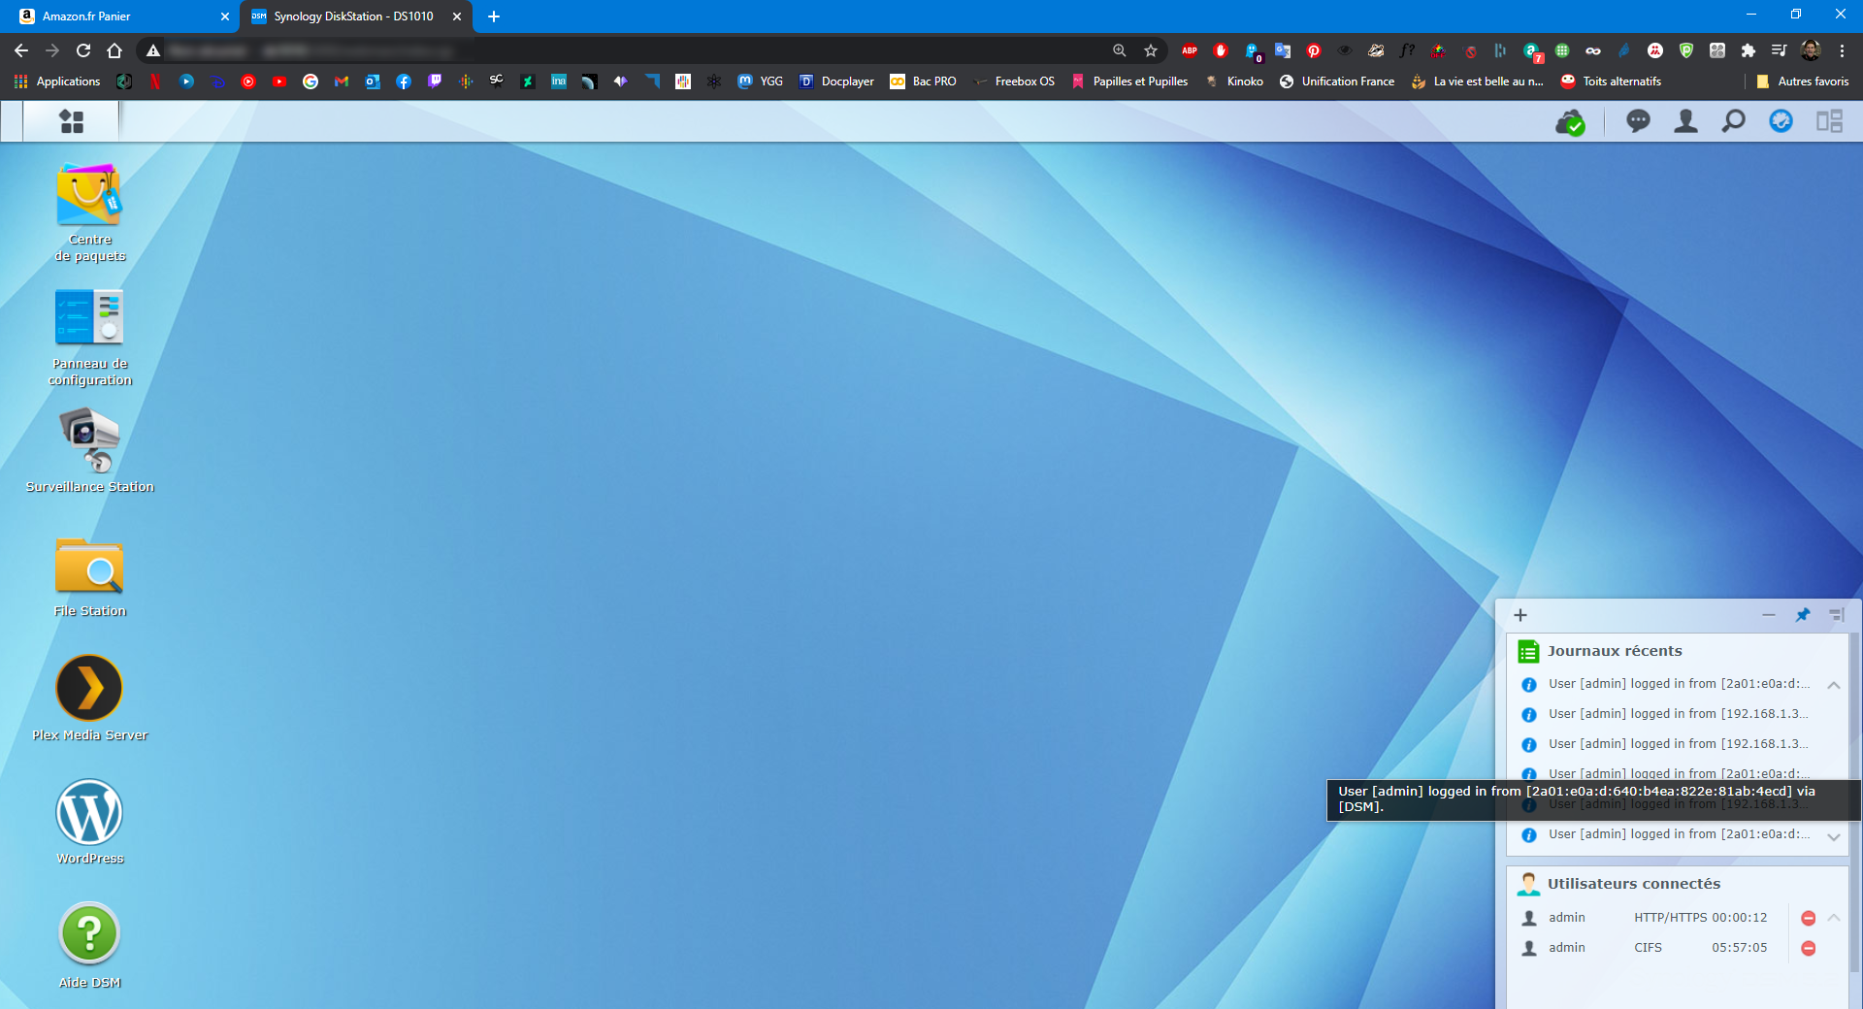Switch to the Amazon.fr Panier tab
1863x1009 pixels.
coord(116,16)
